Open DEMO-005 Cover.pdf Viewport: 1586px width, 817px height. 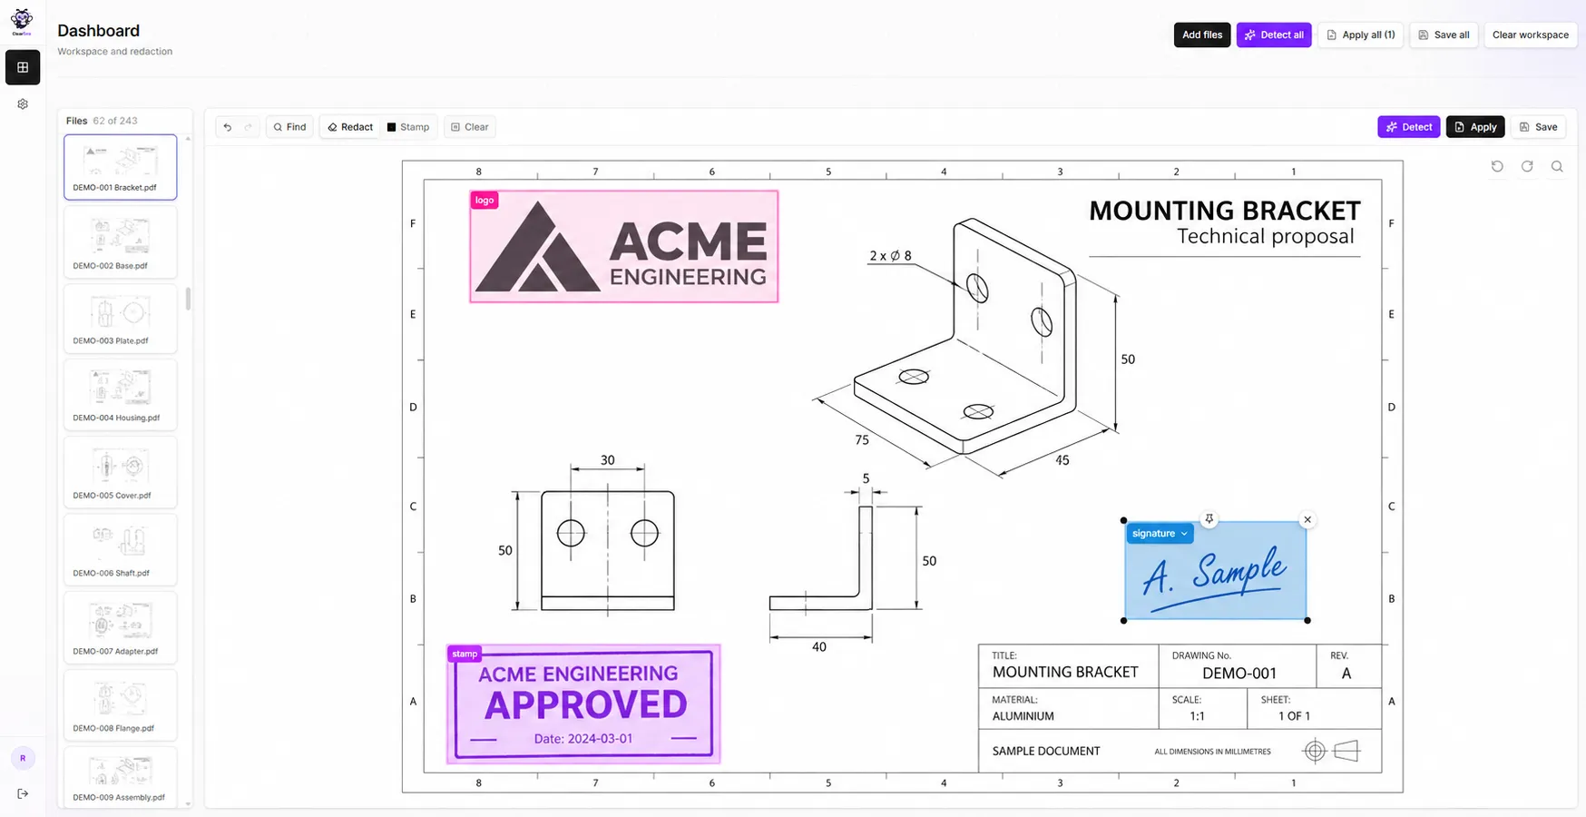coord(121,472)
